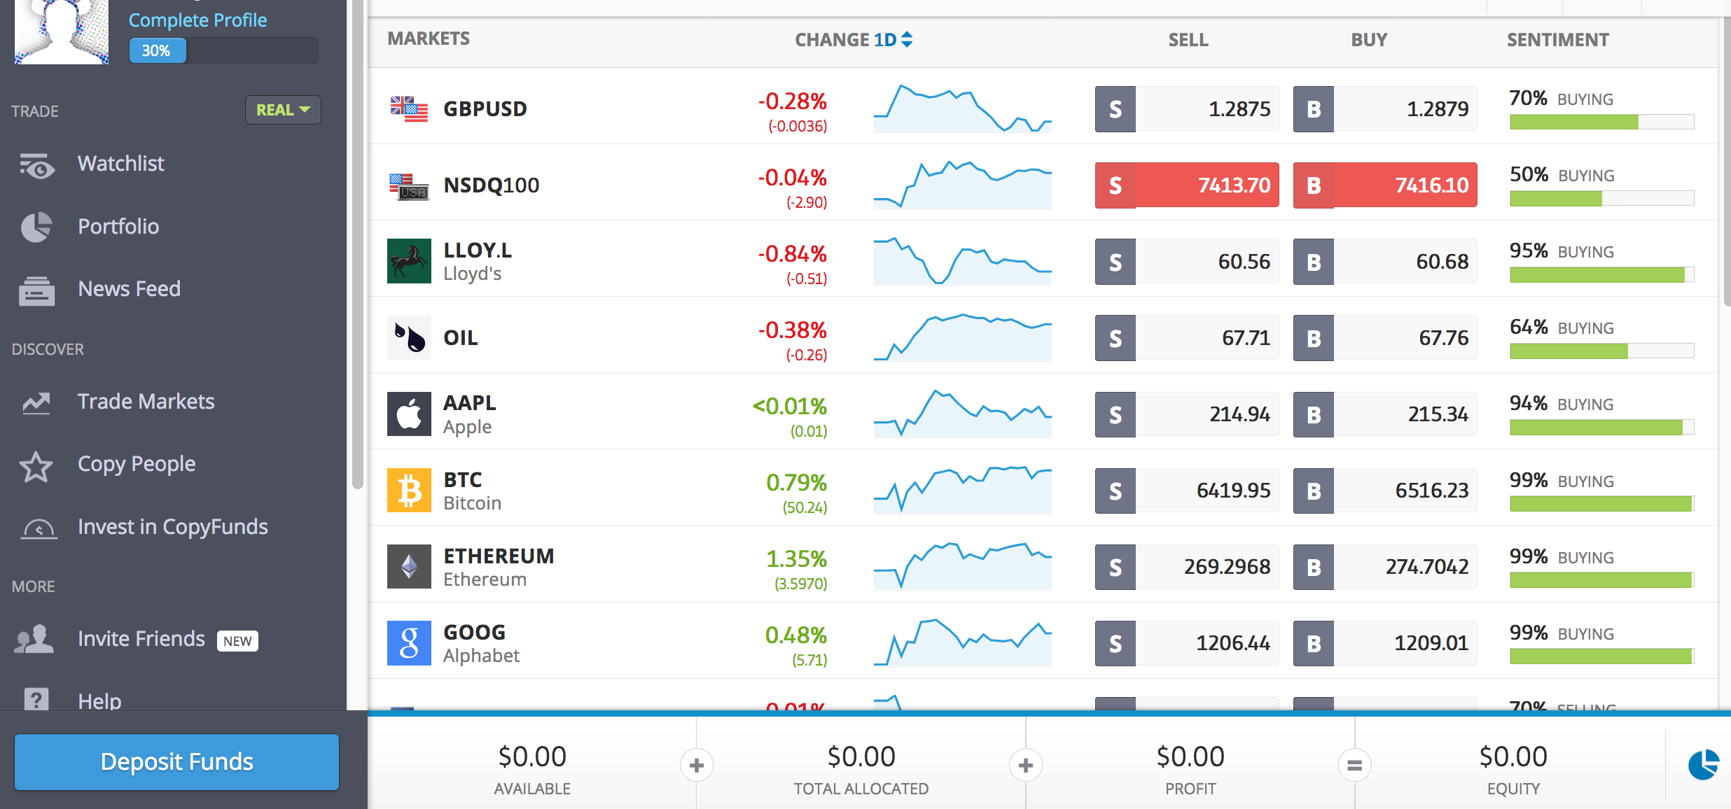The width and height of the screenshot is (1731, 809).
Task: Open the portfolio pie icon beside Equity
Action: 1703,764
